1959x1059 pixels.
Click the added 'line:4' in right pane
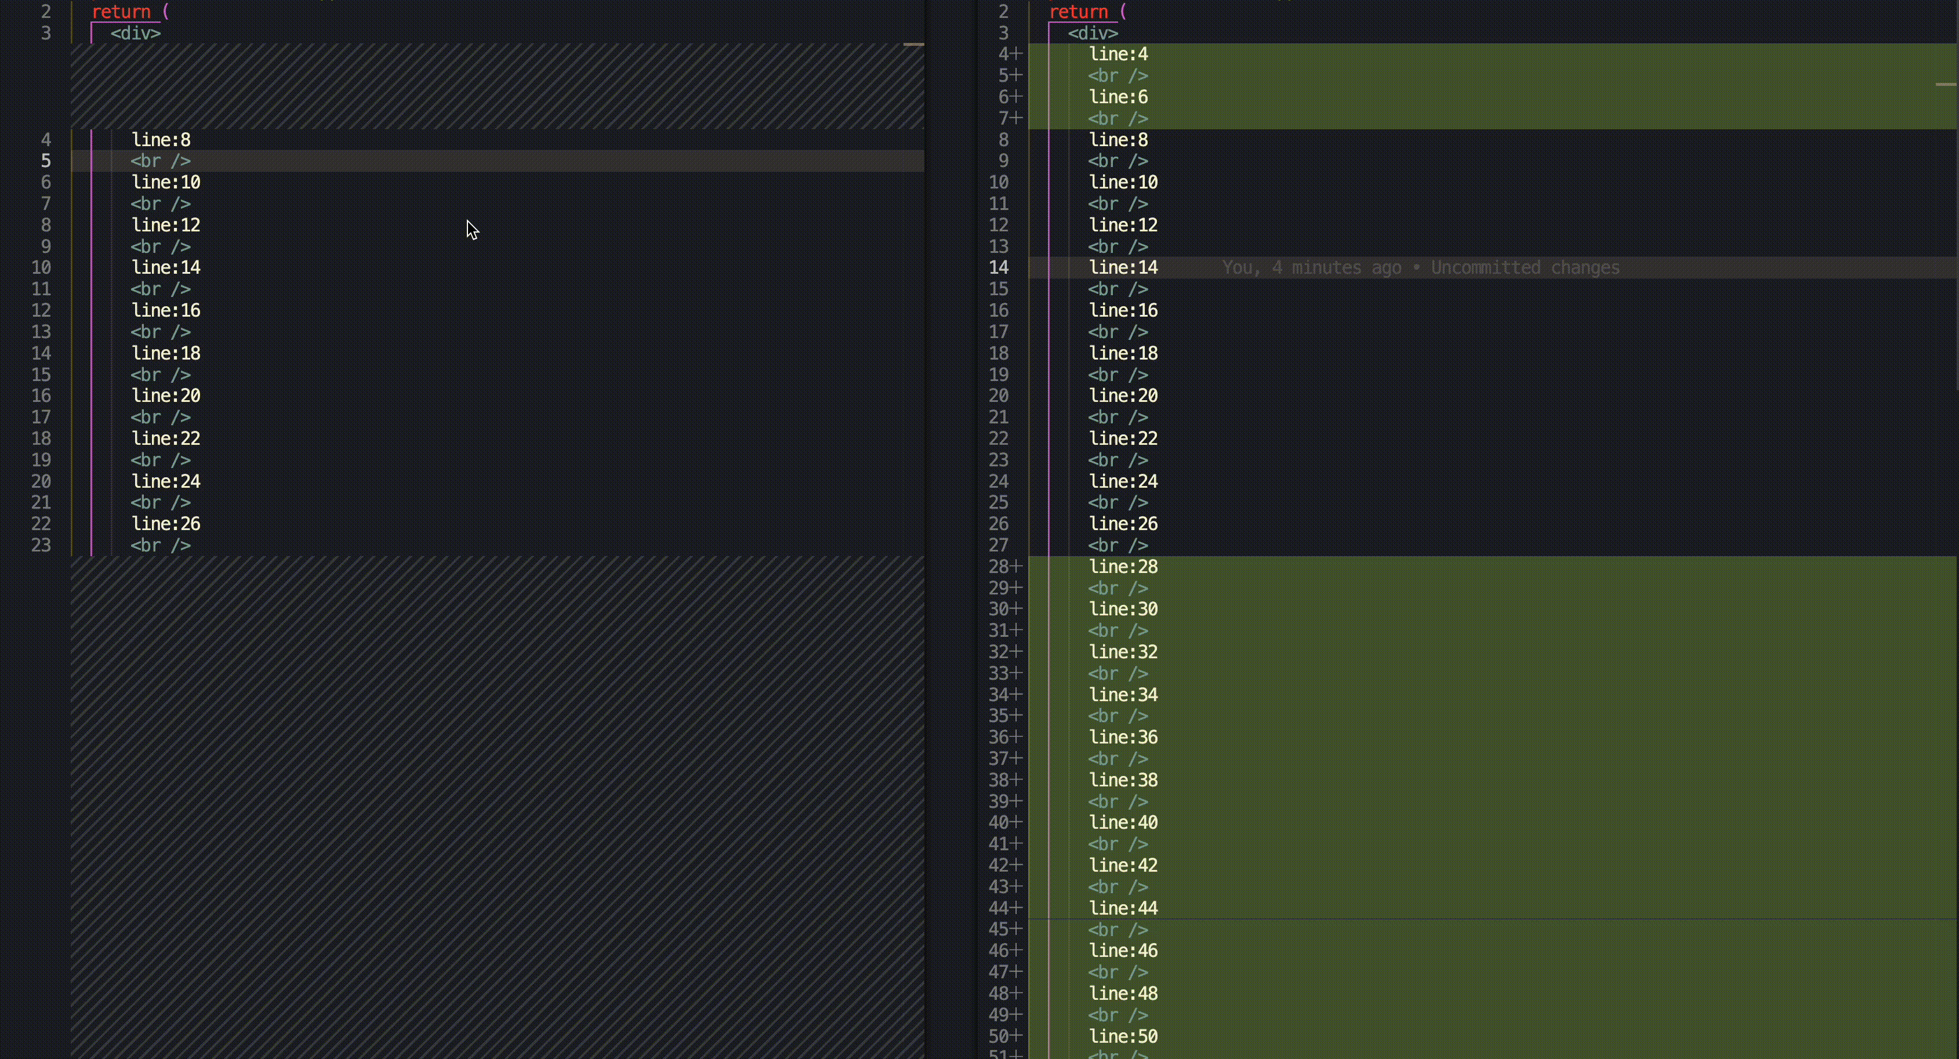[1118, 54]
